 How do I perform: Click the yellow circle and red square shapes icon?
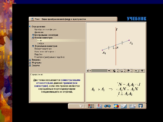116,106
